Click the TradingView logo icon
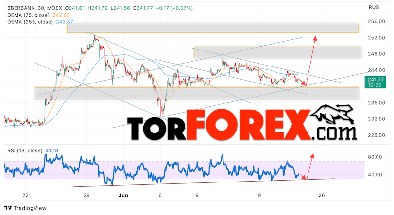394x215 pixels. (x=8, y=208)
